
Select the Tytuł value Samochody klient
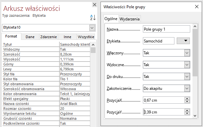tap(75, 44)
